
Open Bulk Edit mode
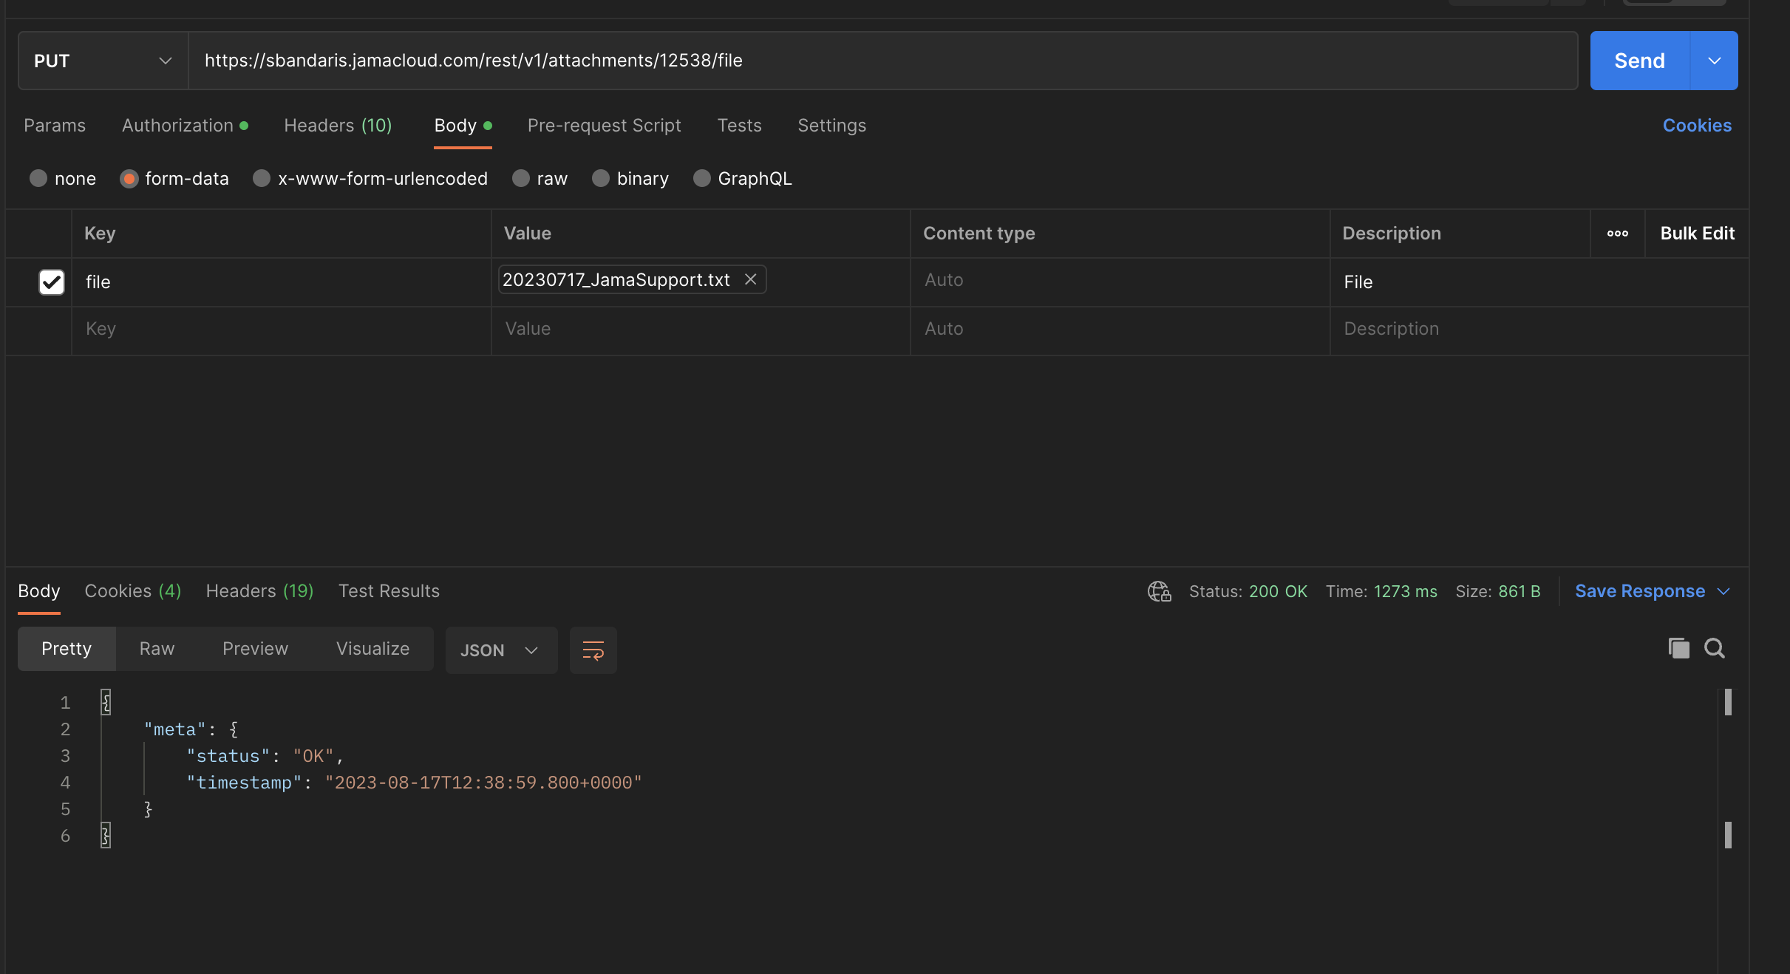point(1697,234)
